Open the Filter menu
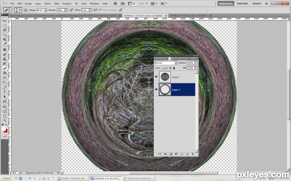The image size is (291, 181). tap(57, 3)
